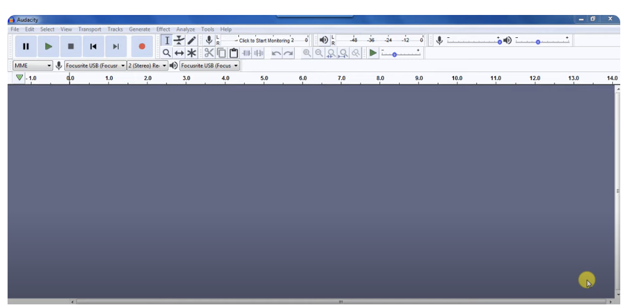Toggle the Pause button
Viewport: 630px width, 305px height.
[26, 46]
